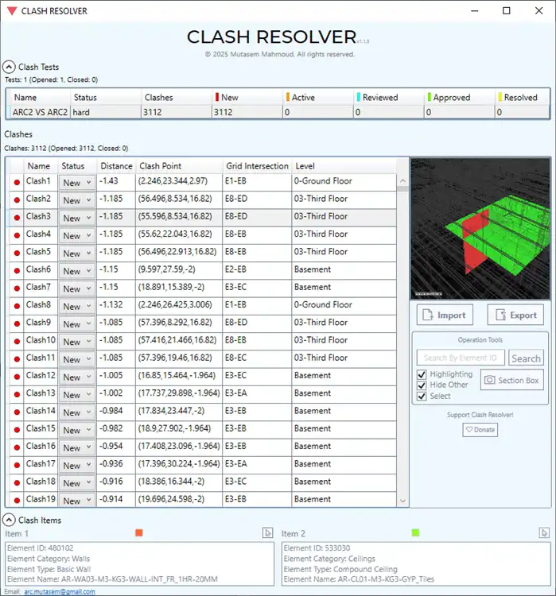The height and width of the screenshot is (596, 556).
Task: Select Element ID: 533030 text
Action: (x=317, y=548)
